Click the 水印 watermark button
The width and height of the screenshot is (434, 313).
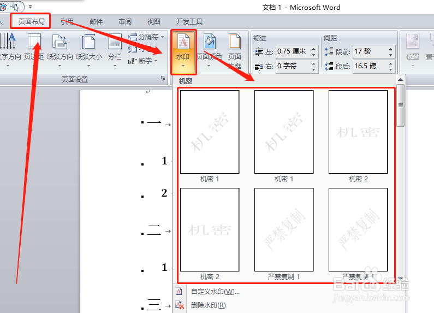pyautogui.click(x=183, y=51)
